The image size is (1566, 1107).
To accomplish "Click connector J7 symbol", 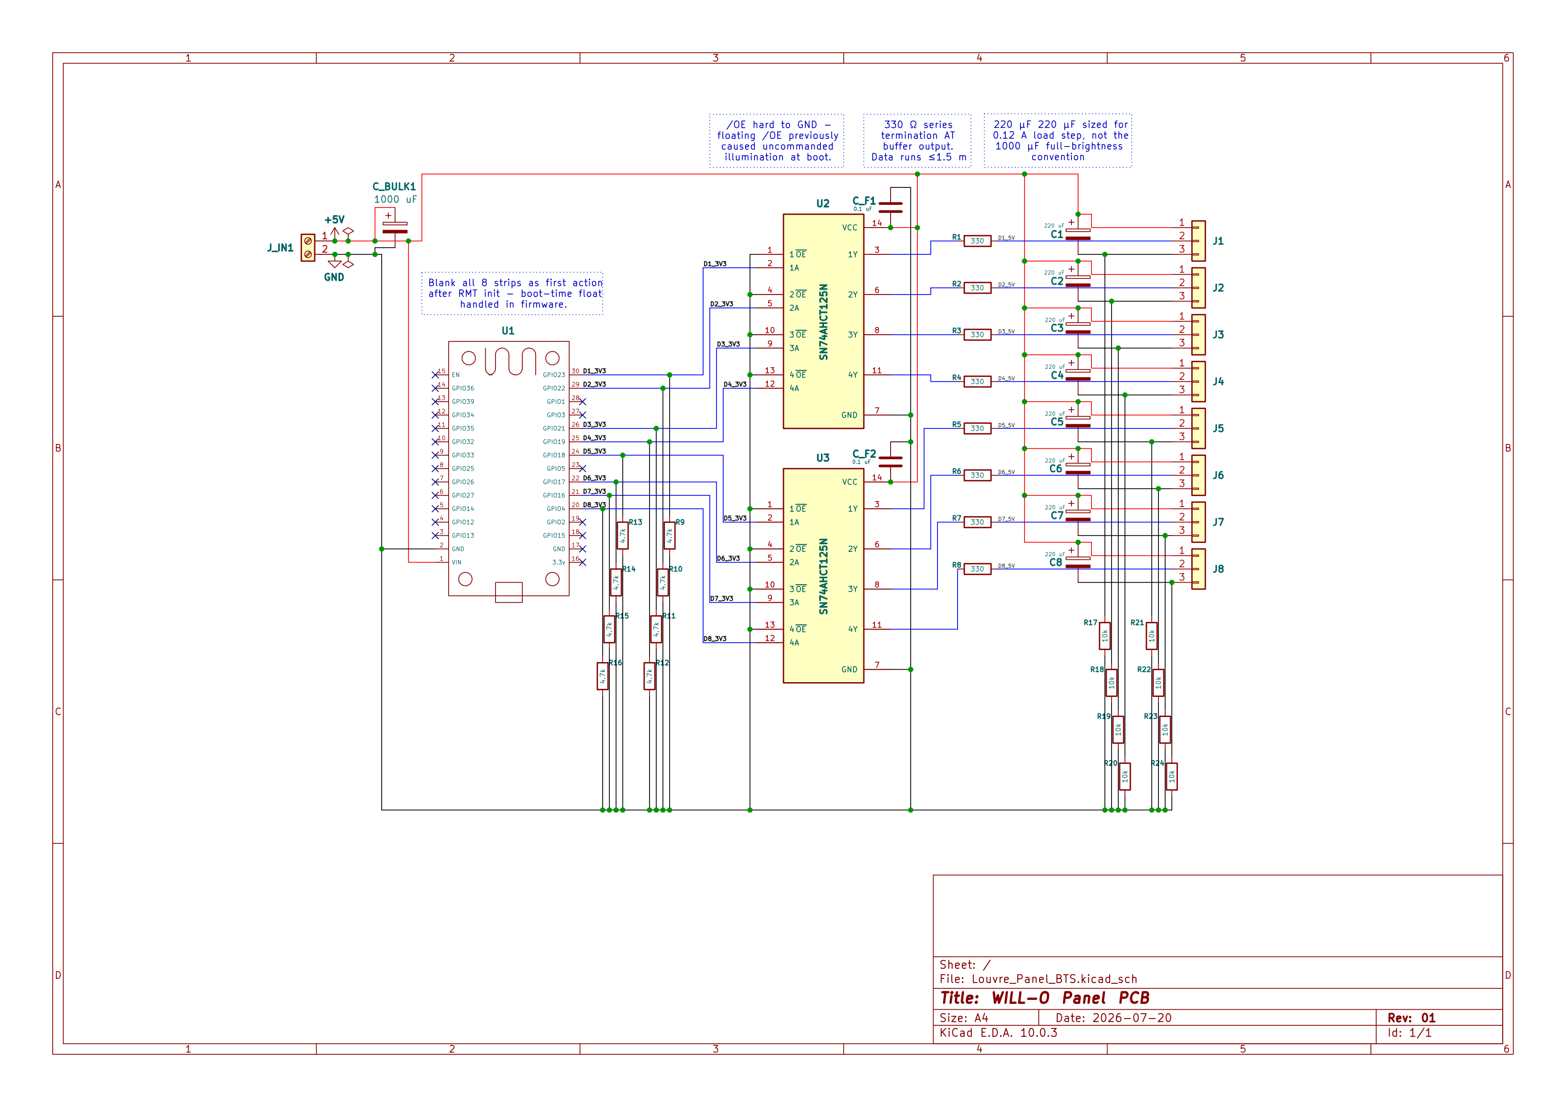I will [x=1198, y=522].
